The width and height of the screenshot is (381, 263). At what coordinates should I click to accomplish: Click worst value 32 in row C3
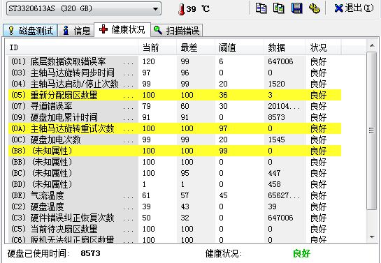point(185,218)
